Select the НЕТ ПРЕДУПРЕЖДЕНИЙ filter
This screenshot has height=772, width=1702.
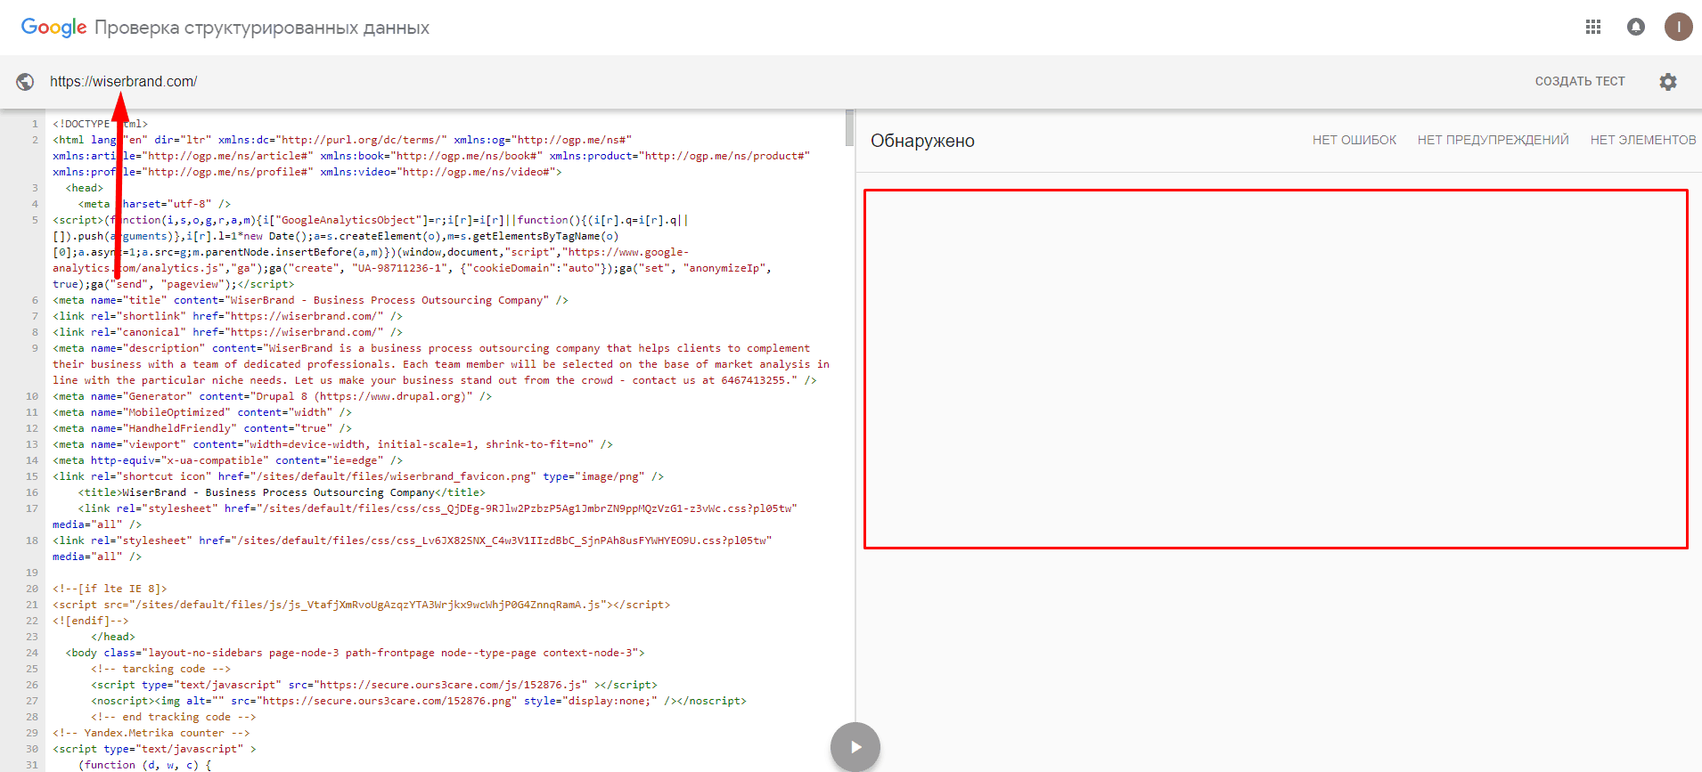point(1493,140)
